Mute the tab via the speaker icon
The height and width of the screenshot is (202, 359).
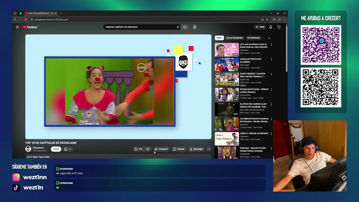(52, 13)
